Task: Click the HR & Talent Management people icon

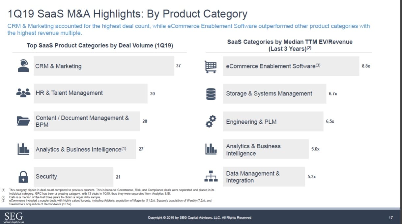Action: (23, 93)
